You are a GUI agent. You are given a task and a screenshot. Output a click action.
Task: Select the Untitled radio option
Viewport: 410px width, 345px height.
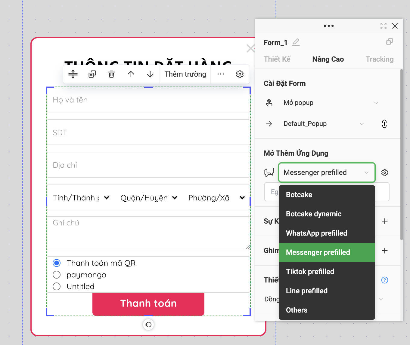coord(57,286)
